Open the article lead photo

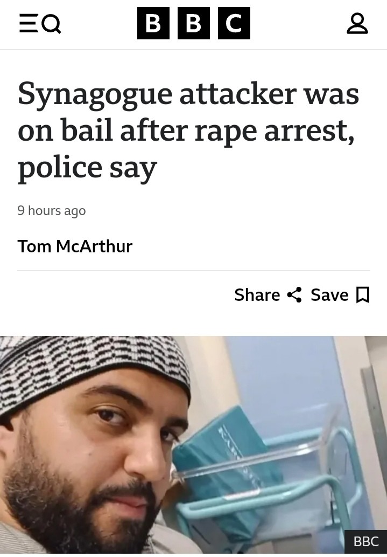point(193,445)
